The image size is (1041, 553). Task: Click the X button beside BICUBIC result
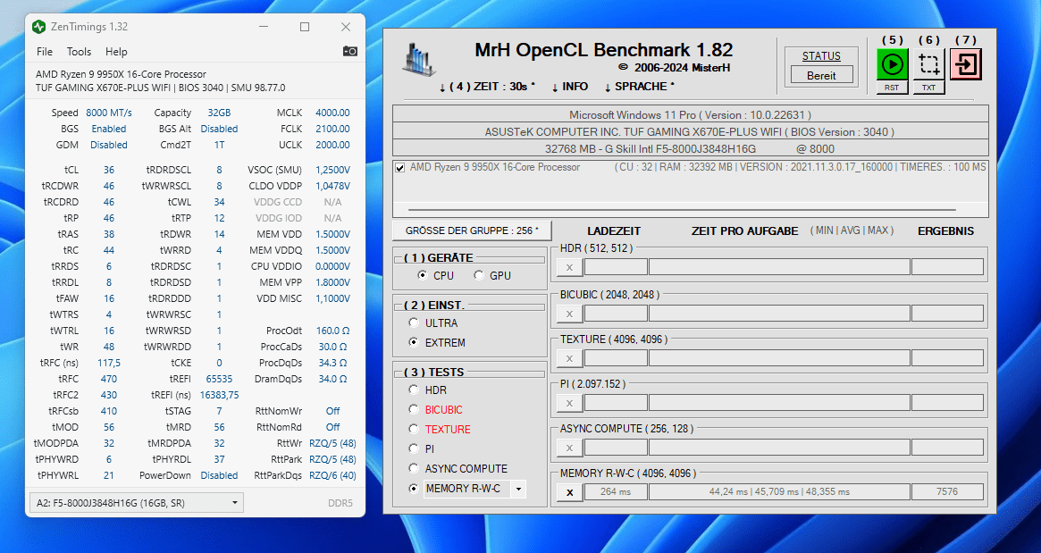569,314
